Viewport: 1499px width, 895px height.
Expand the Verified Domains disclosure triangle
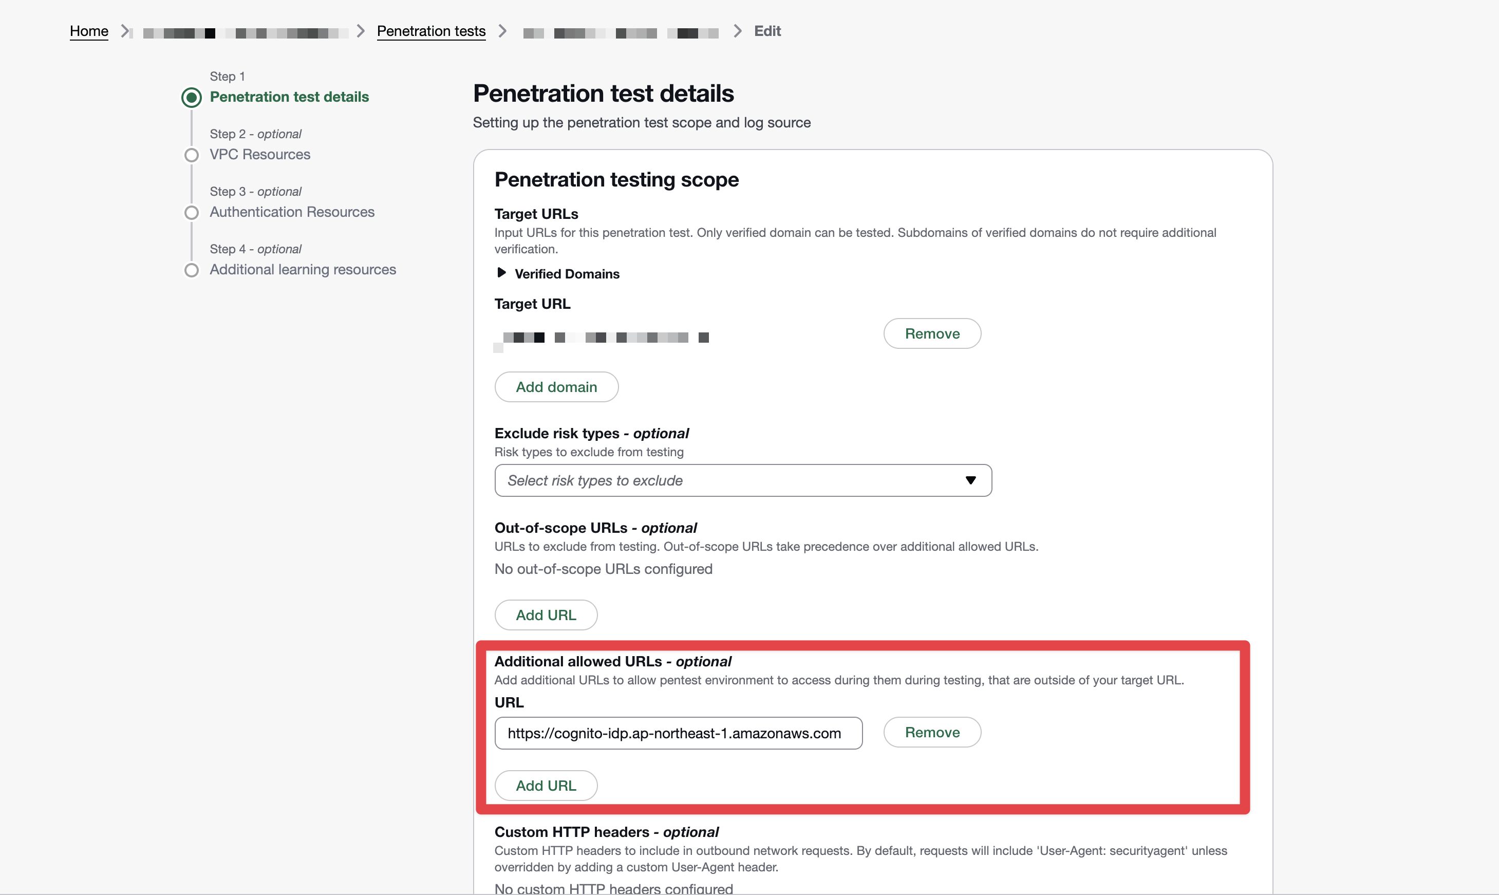click(501, 273)
